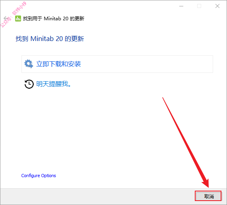Click the back arrow in the header

tap(6, 18)
